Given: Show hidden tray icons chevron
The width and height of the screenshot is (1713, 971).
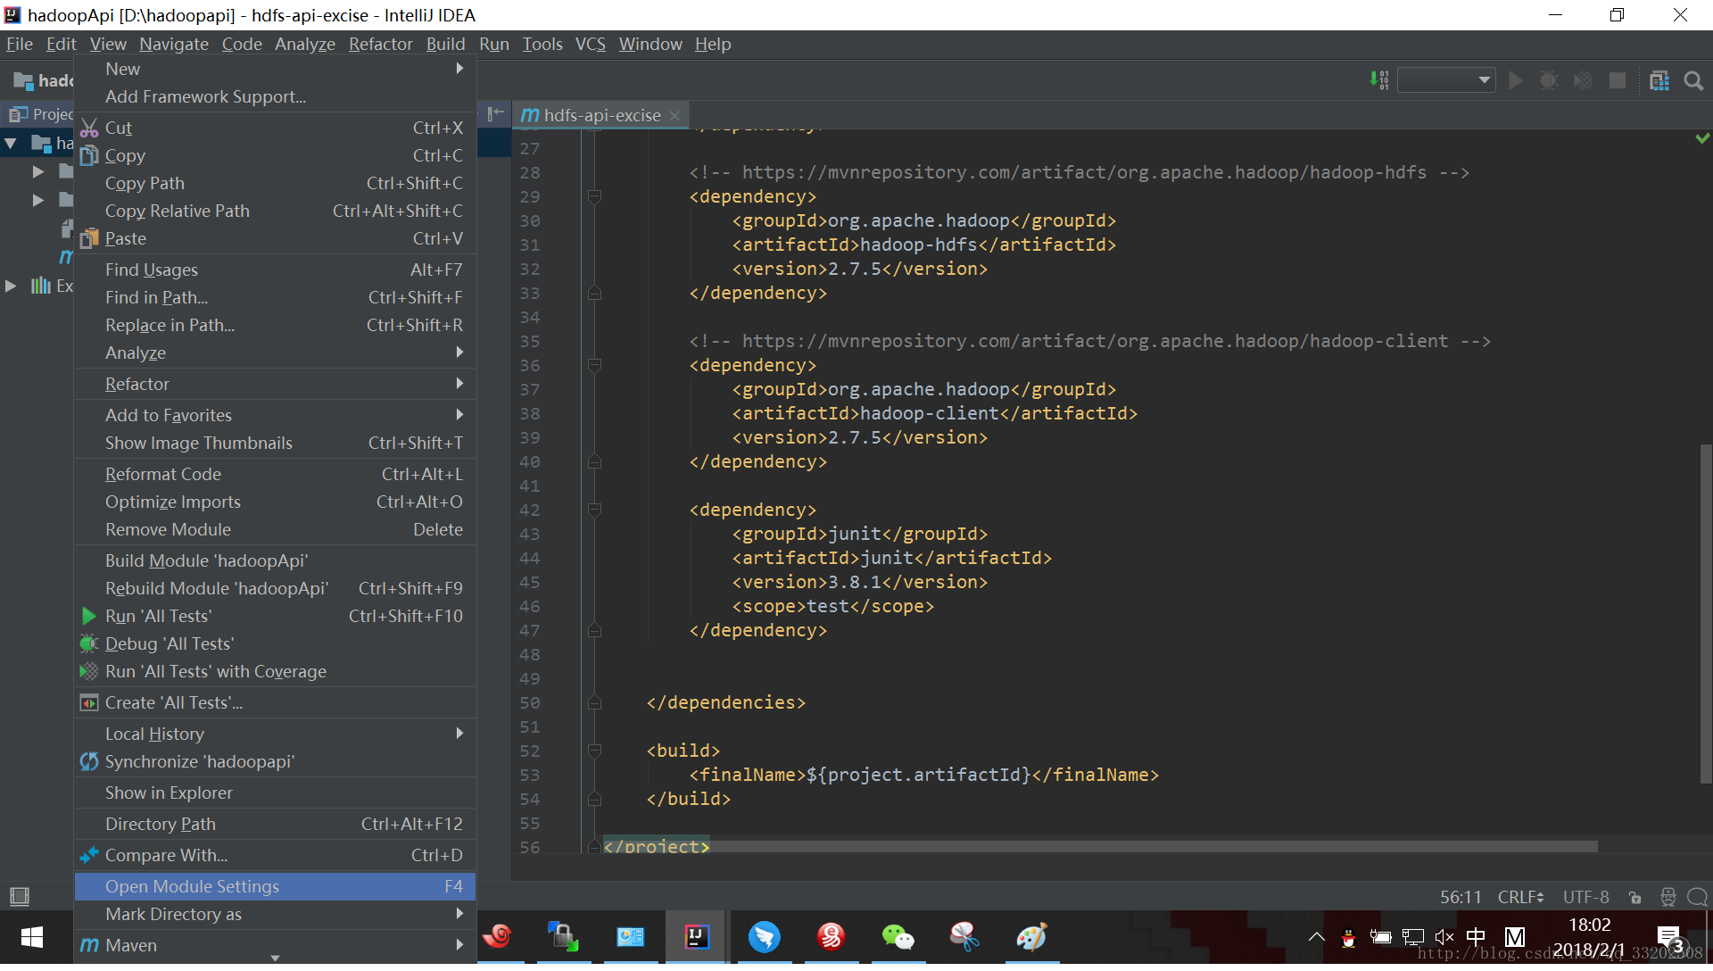Looking at the screenshot, I should [1316, 937].
